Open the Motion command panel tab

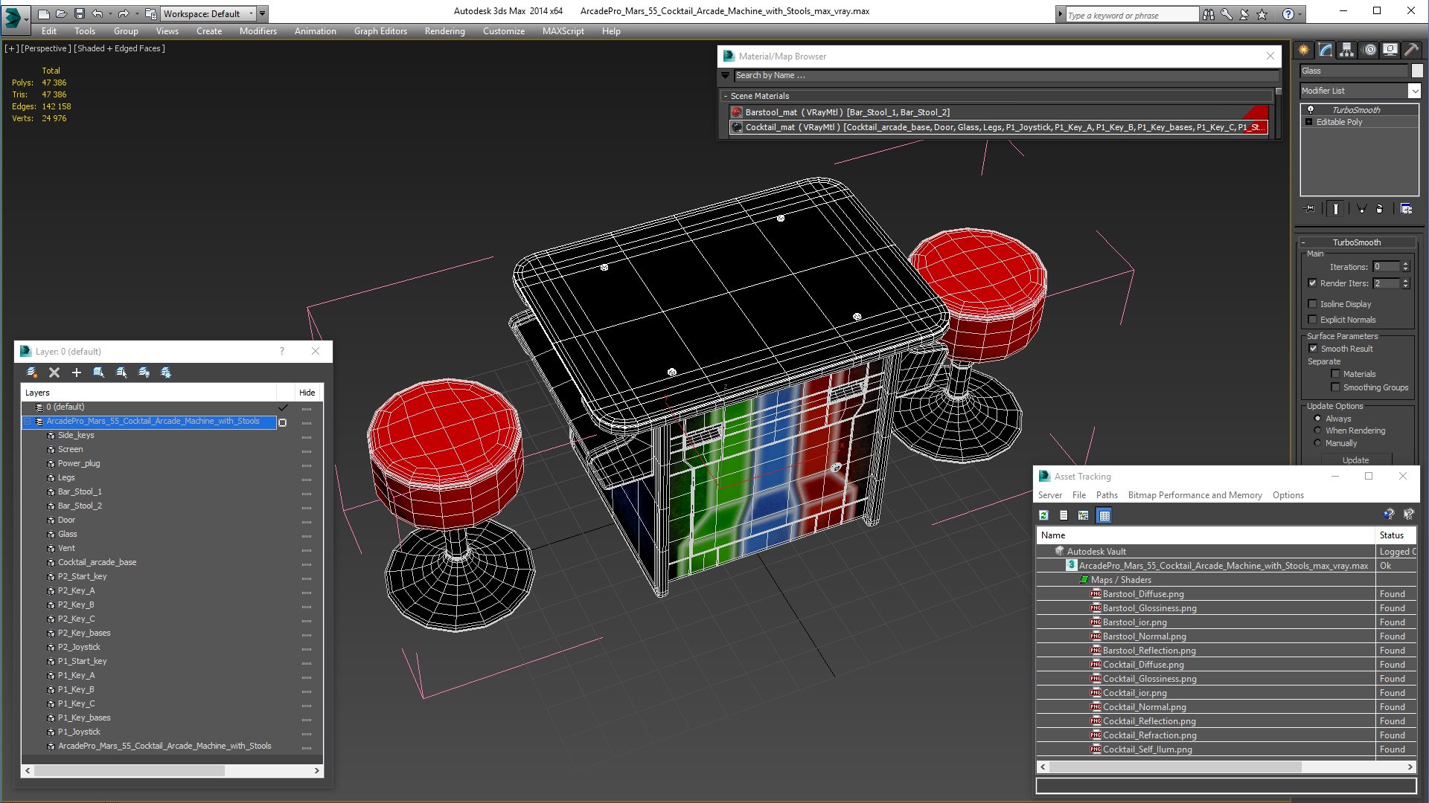click(x=1369, y=50)
